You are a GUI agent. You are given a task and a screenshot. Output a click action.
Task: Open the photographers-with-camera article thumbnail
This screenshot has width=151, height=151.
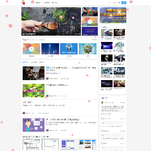pos(34,73)
